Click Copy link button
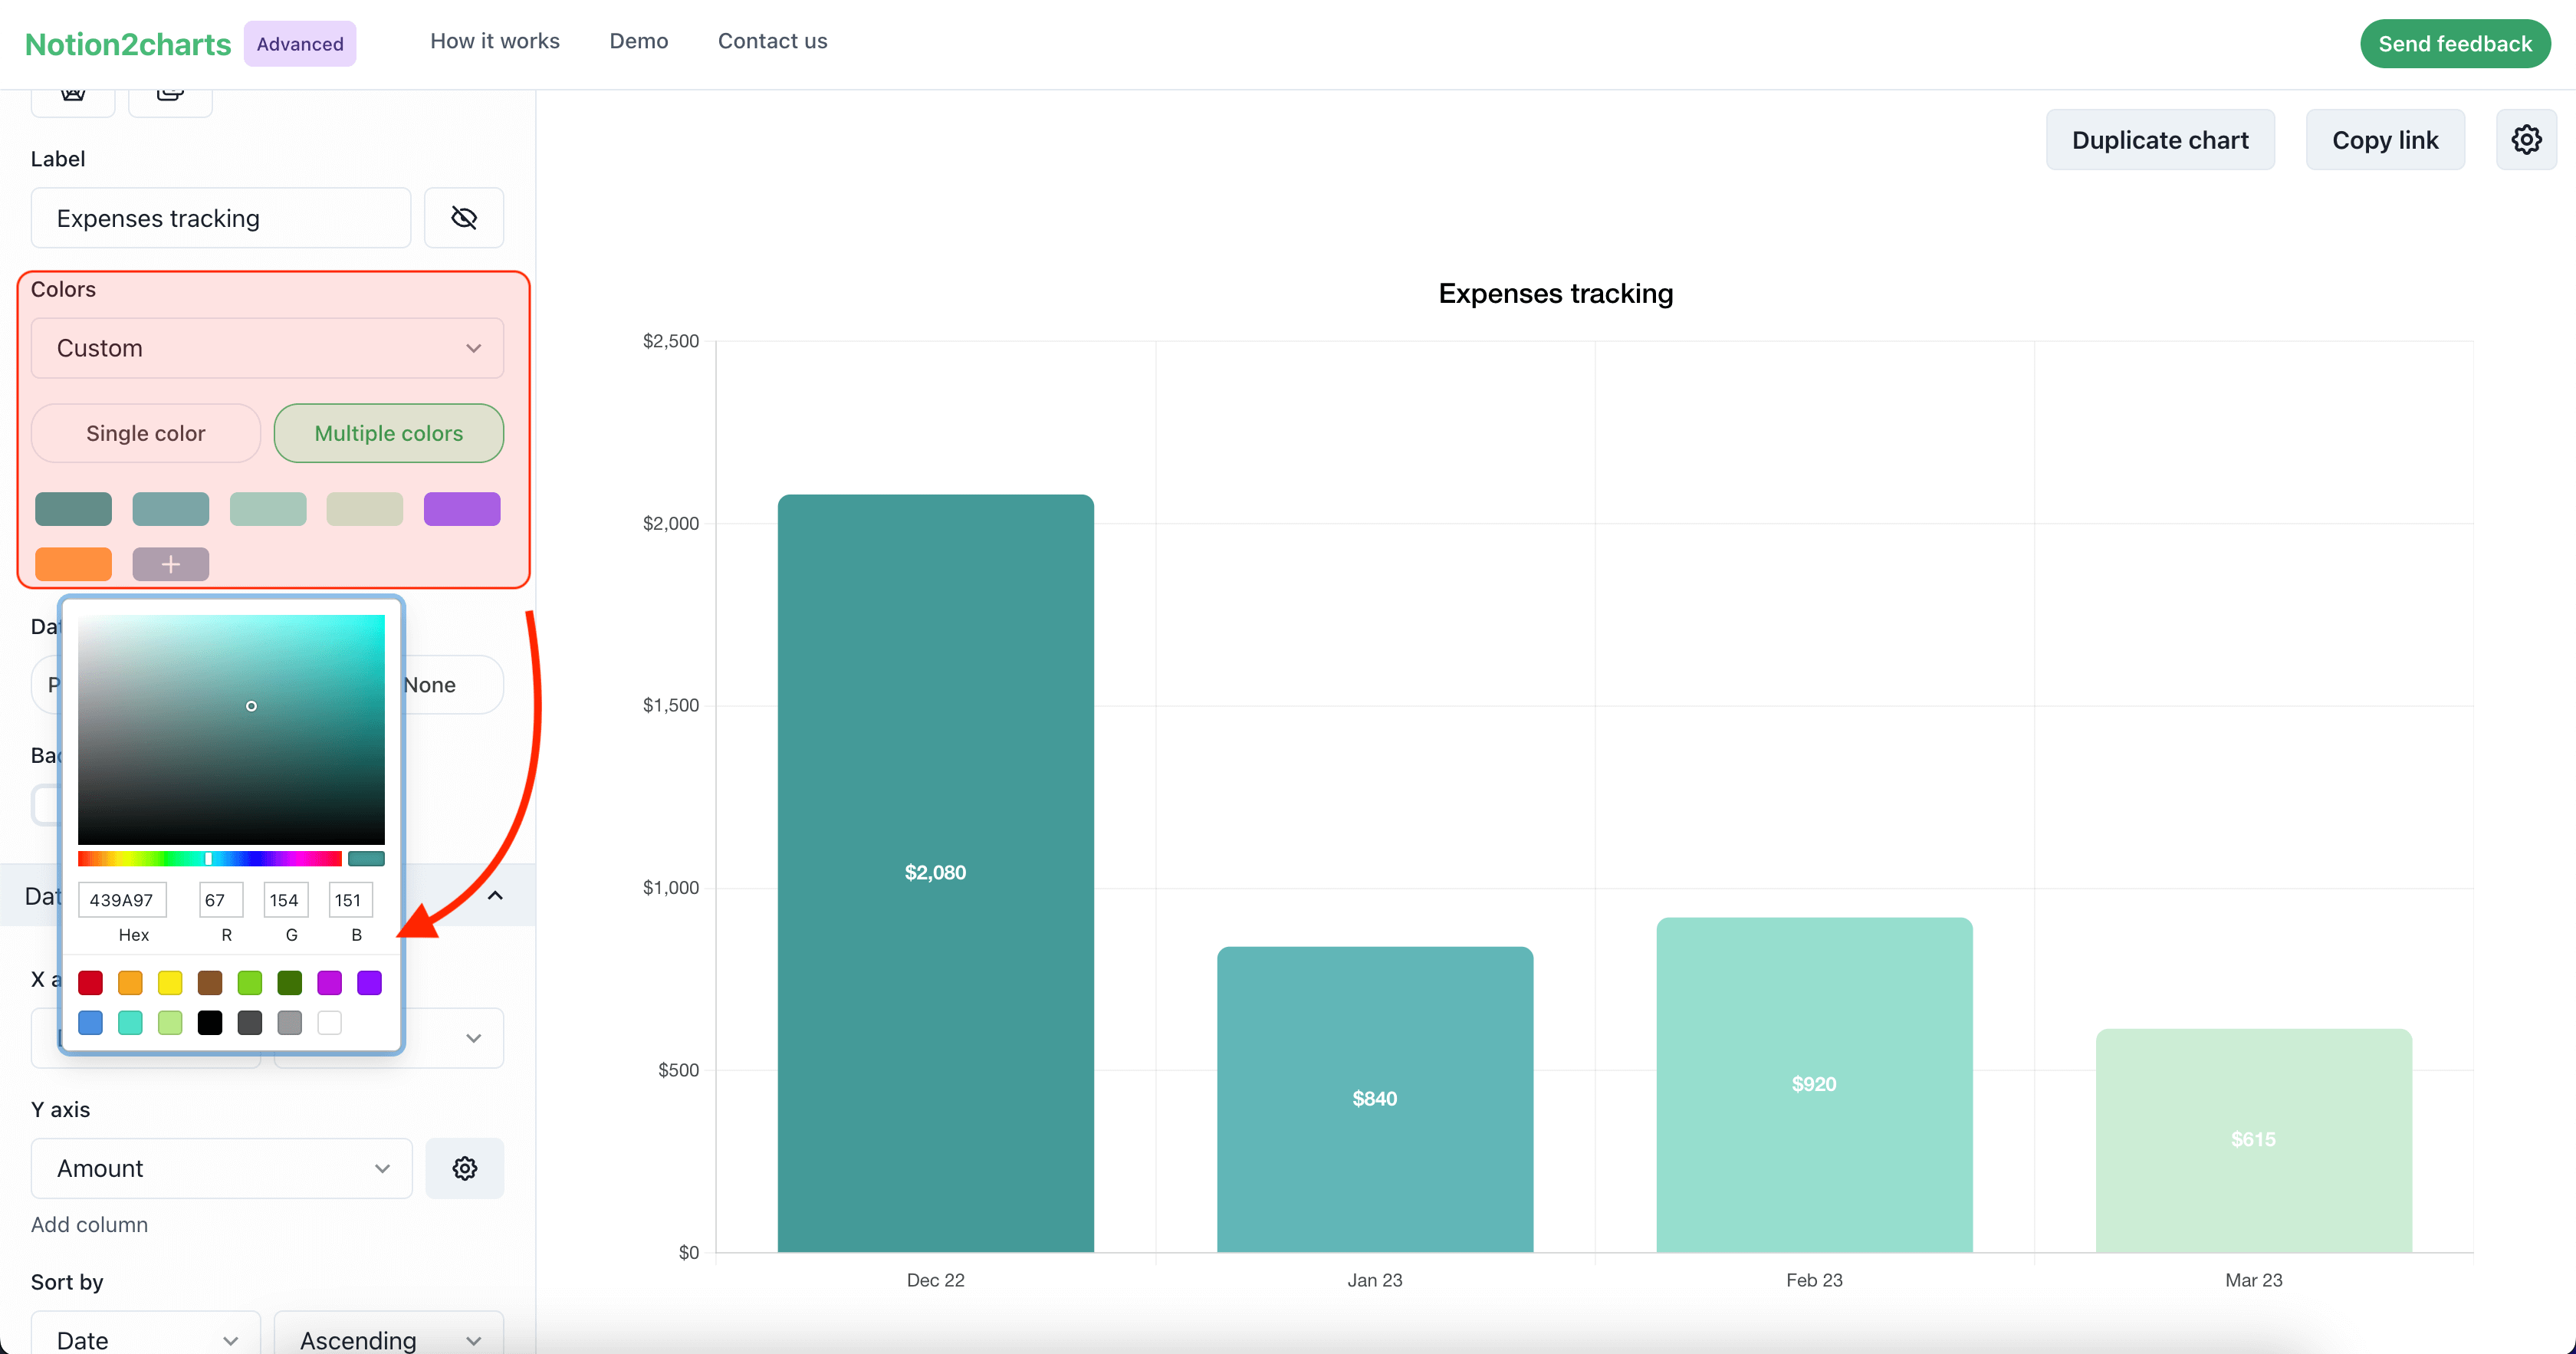 pos(2385,140)
